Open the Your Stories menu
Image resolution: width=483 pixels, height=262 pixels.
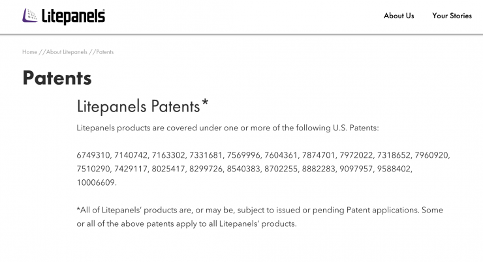click(452, 16)
